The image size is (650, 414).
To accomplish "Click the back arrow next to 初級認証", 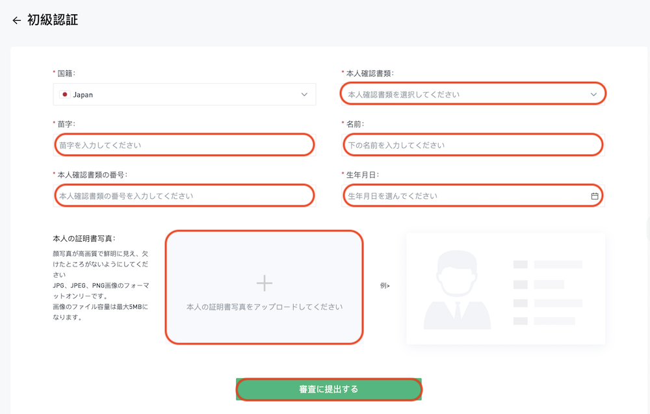I will point(17,20).
